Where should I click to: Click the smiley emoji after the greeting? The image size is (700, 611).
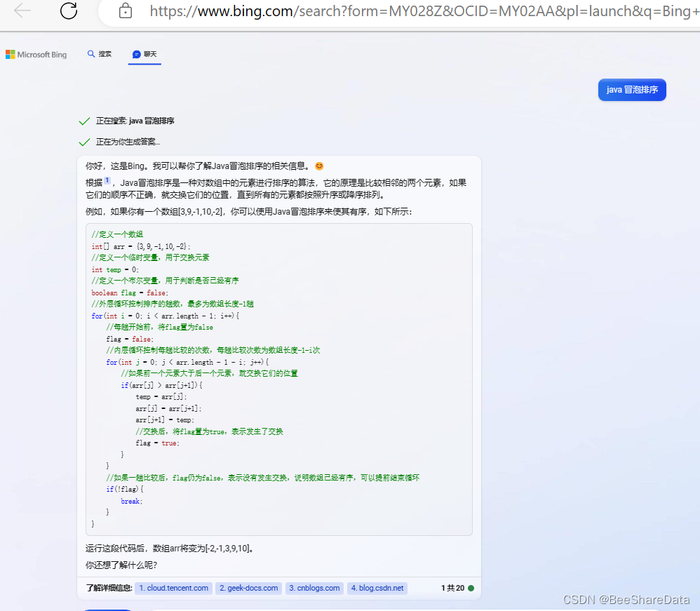319,166
